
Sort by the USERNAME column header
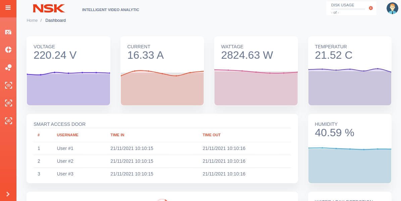coord(67,135)
